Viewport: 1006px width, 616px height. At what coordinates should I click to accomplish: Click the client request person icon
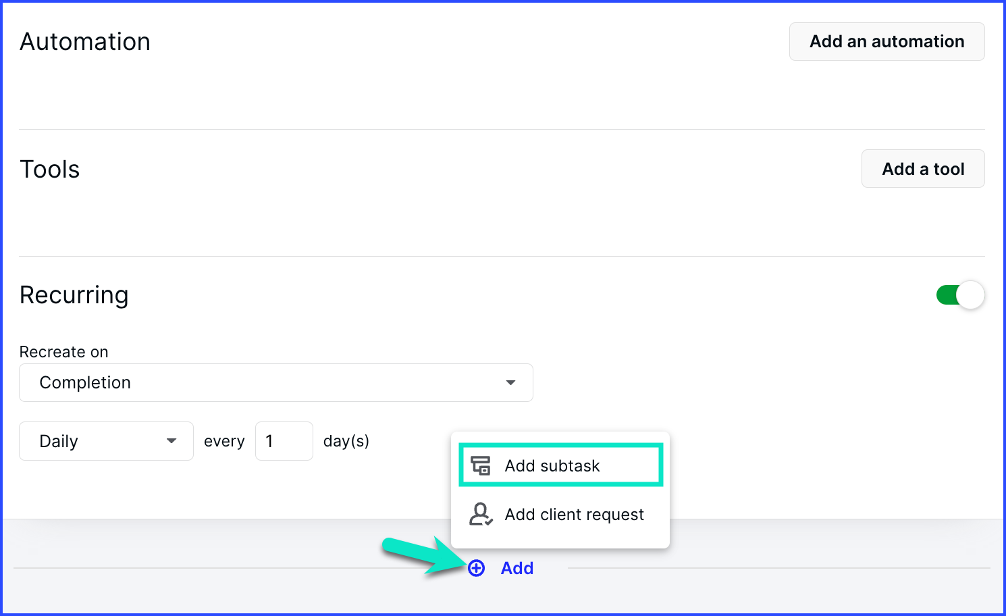481,514
